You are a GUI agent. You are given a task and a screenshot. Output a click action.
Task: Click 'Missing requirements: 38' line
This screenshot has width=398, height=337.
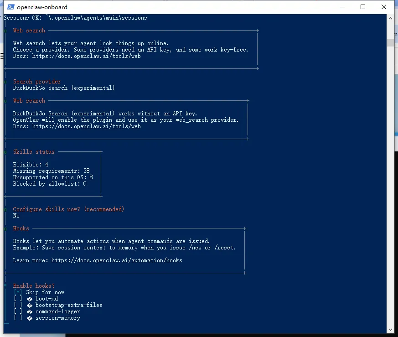coord(51,171)
